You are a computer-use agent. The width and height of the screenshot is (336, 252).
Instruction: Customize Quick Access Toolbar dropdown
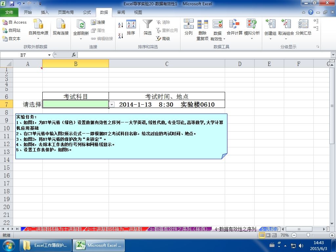(x=40, y=4)
